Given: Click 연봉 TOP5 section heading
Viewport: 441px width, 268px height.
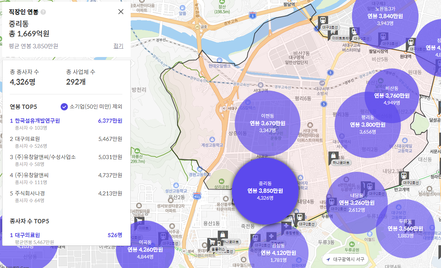Looking at the screenshot, I should (24, 107).
